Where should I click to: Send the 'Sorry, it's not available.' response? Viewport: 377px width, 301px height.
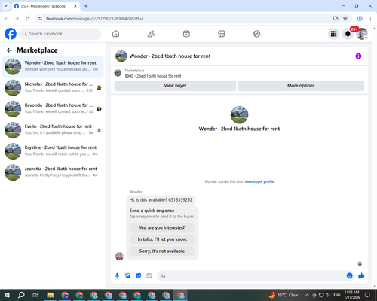tap(162, 251)
